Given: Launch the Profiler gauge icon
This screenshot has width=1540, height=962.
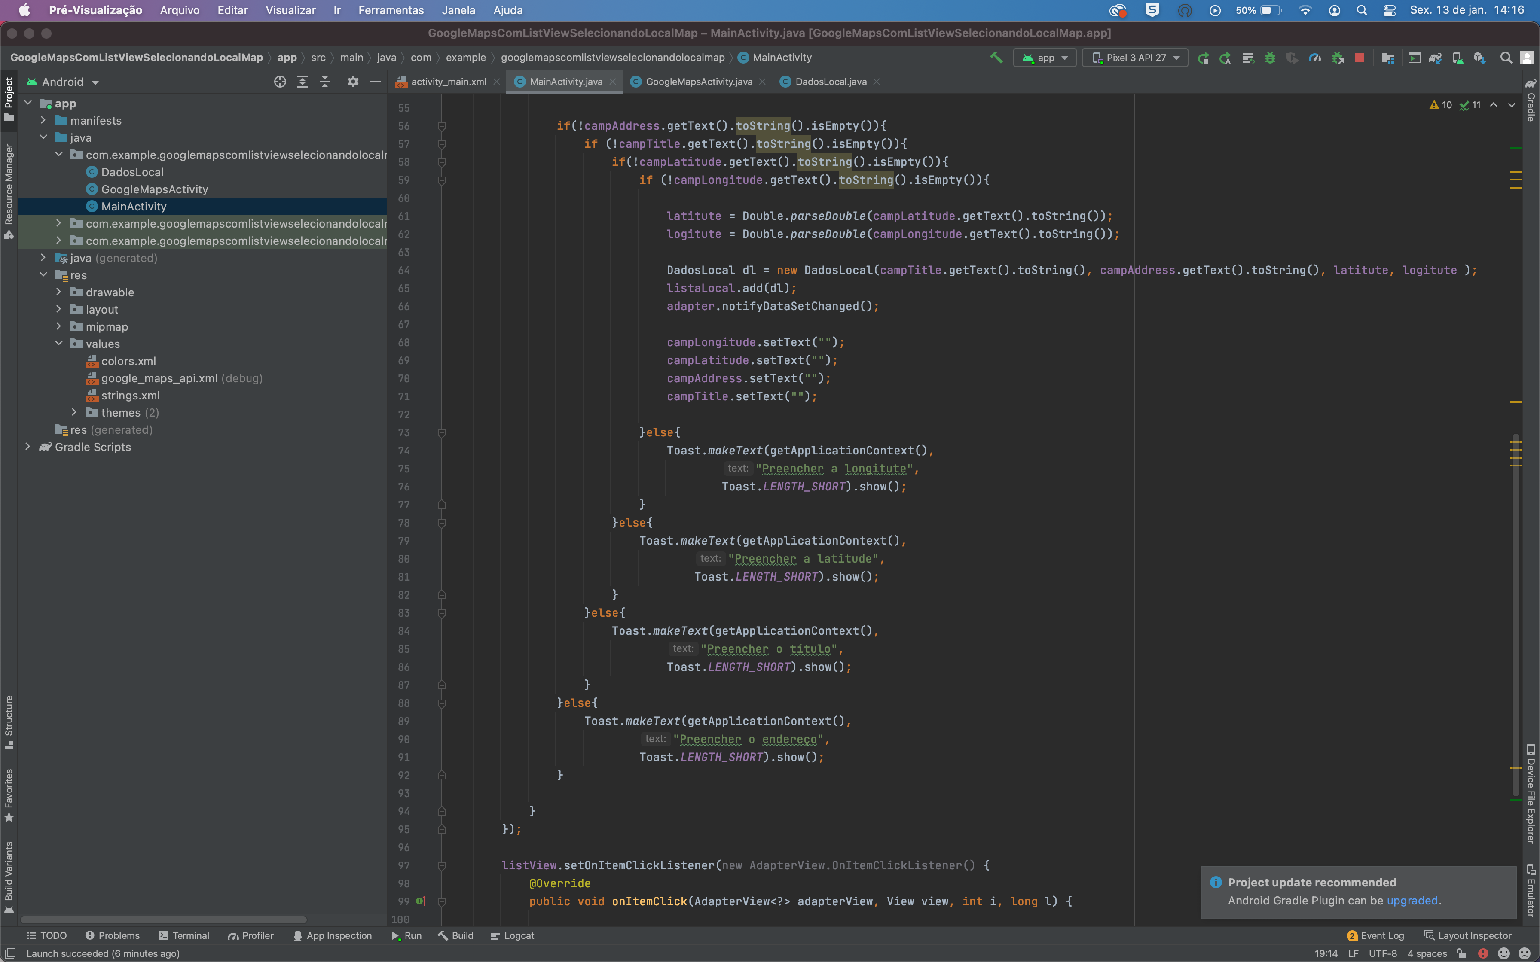Looking at the screenshot, I should pyautogui.click(x=1315, y=57).
